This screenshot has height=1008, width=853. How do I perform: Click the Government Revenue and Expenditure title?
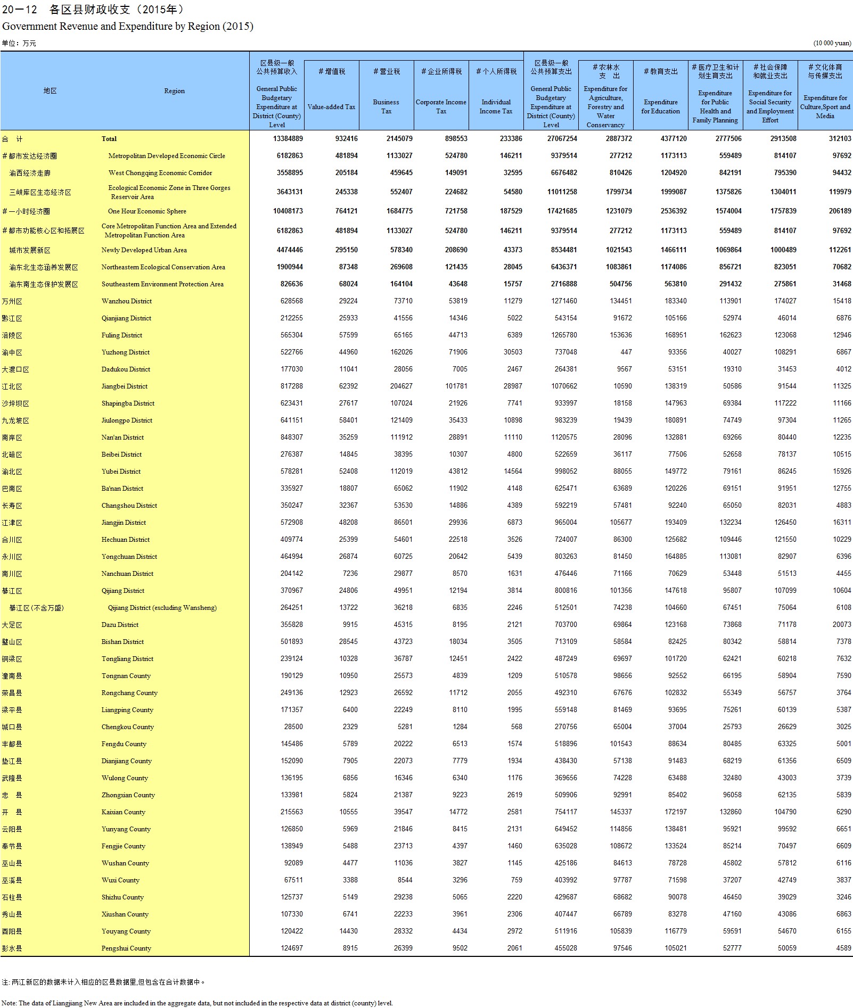click(128, 26)
